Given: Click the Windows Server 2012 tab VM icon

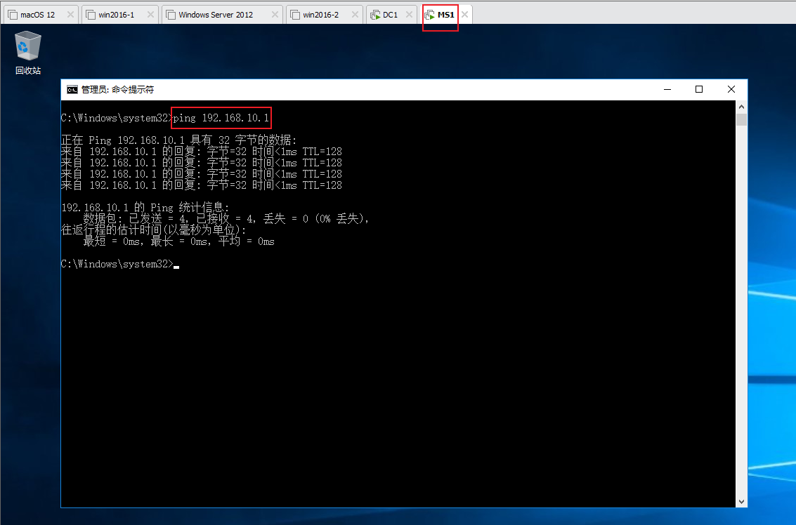Looking at the screenshot, I should 171,15.
